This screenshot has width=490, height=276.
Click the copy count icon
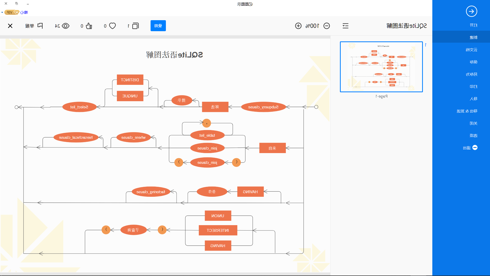(x=136, y=26)
